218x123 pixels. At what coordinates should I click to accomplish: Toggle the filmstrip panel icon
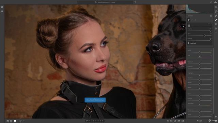183,121
